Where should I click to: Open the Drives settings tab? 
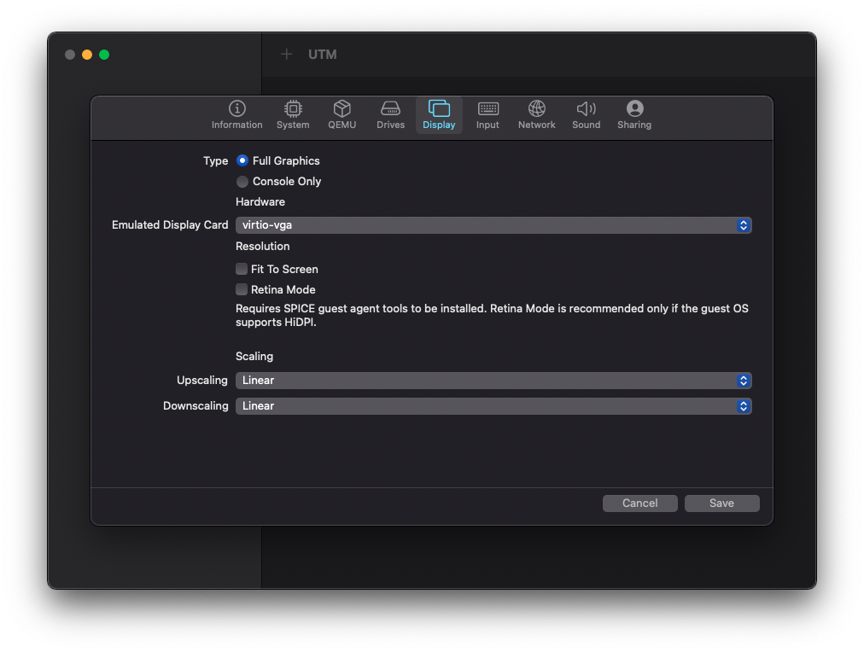[x=390, y=115]
